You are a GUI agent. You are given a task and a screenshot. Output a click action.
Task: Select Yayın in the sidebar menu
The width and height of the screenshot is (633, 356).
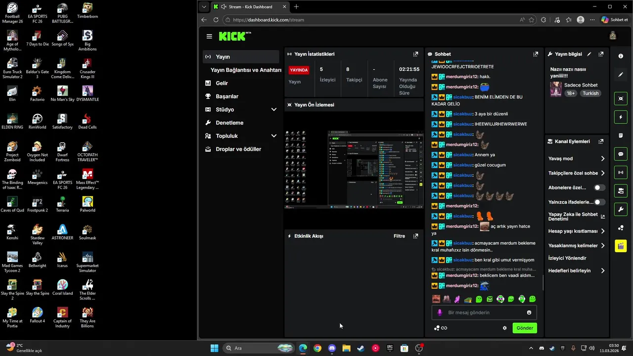click(241, 57)
